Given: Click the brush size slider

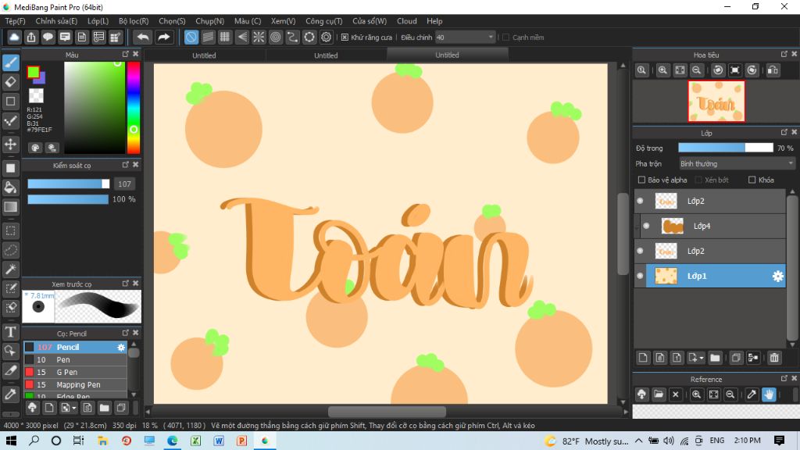Looking at the screenshot, I should coord(69,184).
